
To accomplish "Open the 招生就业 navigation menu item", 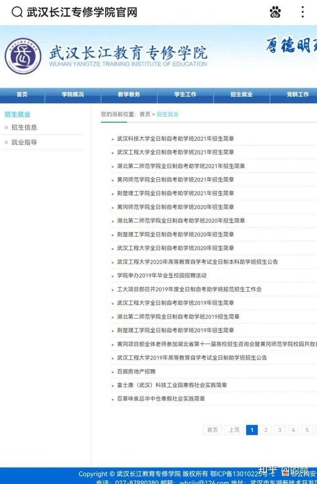I will [241, 94].
